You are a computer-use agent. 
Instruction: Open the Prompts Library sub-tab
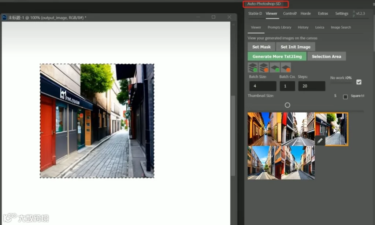279,27
